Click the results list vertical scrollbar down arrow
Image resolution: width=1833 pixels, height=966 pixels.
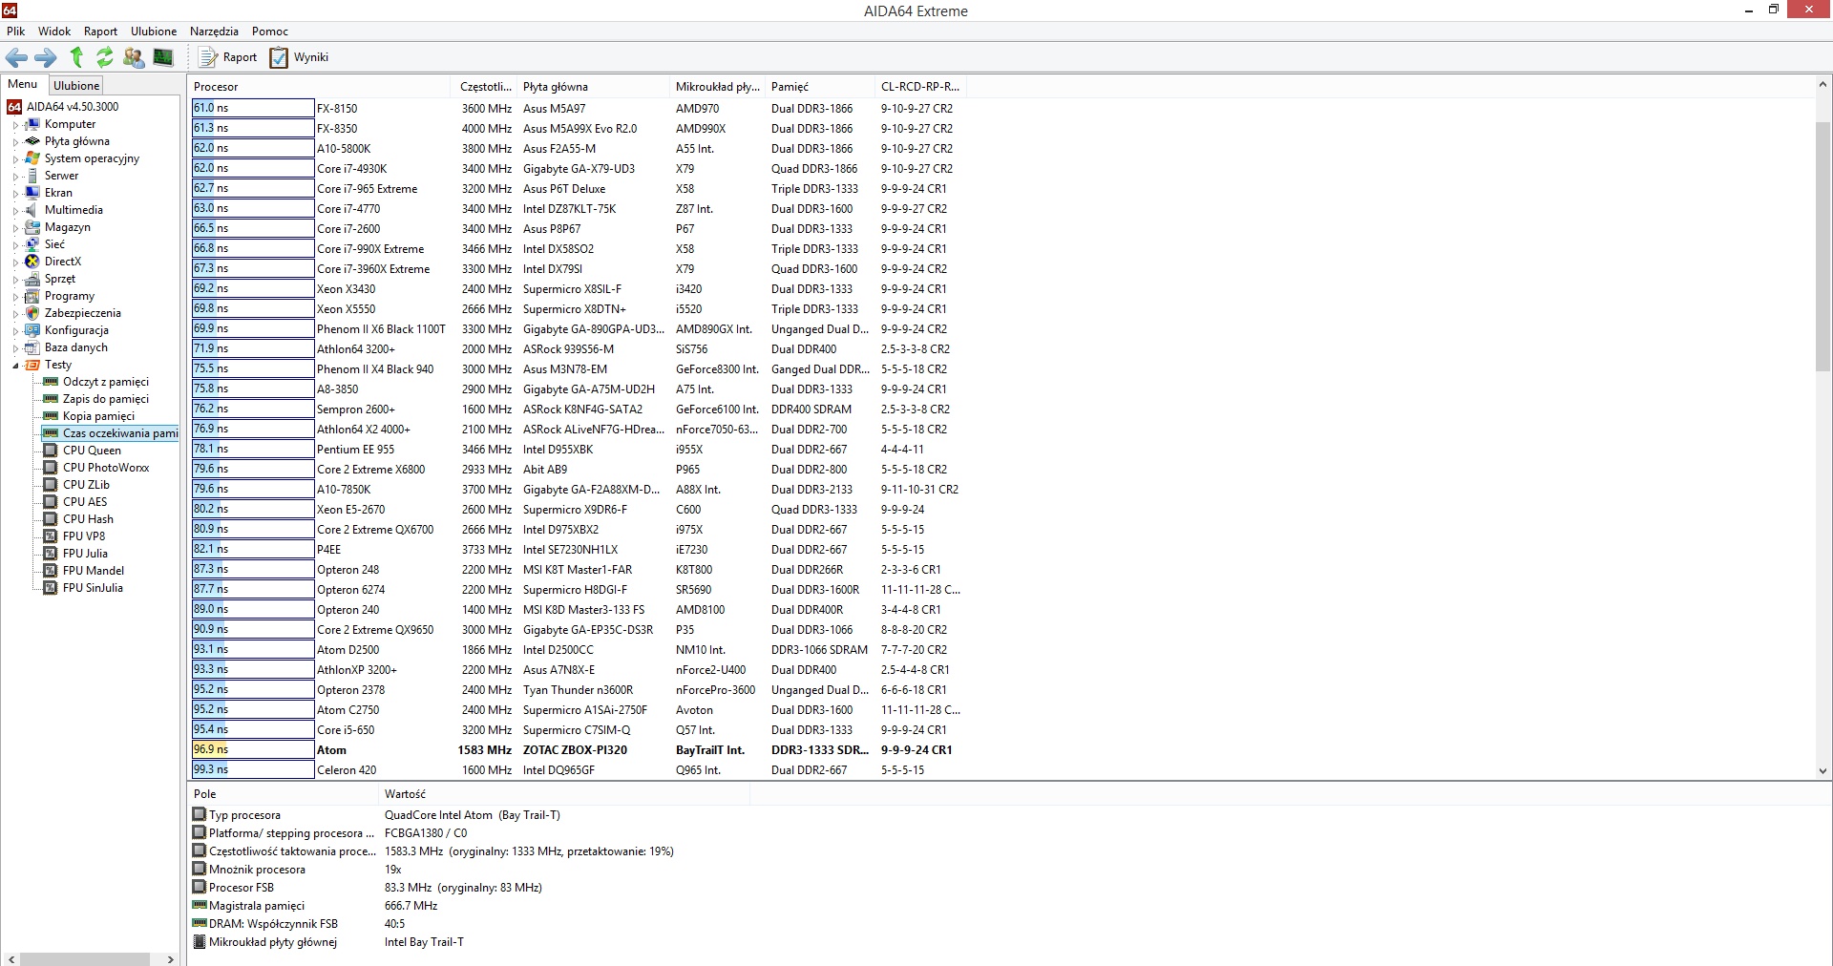click(x=1822, y=770)
